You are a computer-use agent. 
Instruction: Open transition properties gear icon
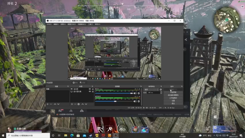[x=160, y=90]
